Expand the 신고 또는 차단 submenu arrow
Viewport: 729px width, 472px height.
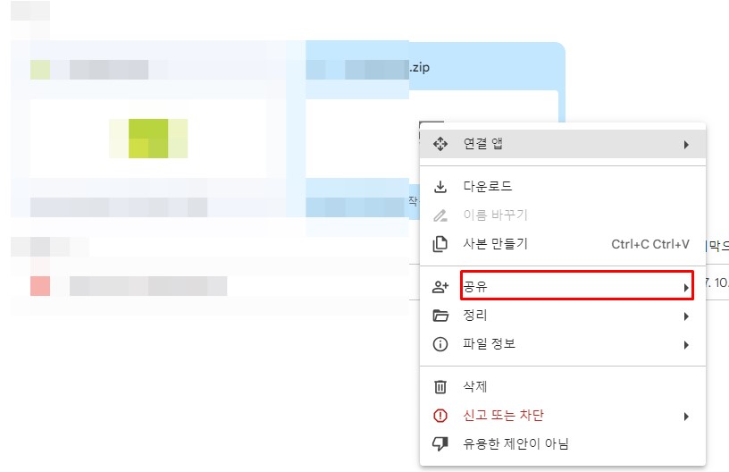pyautogui.click(x=686, y=417)
